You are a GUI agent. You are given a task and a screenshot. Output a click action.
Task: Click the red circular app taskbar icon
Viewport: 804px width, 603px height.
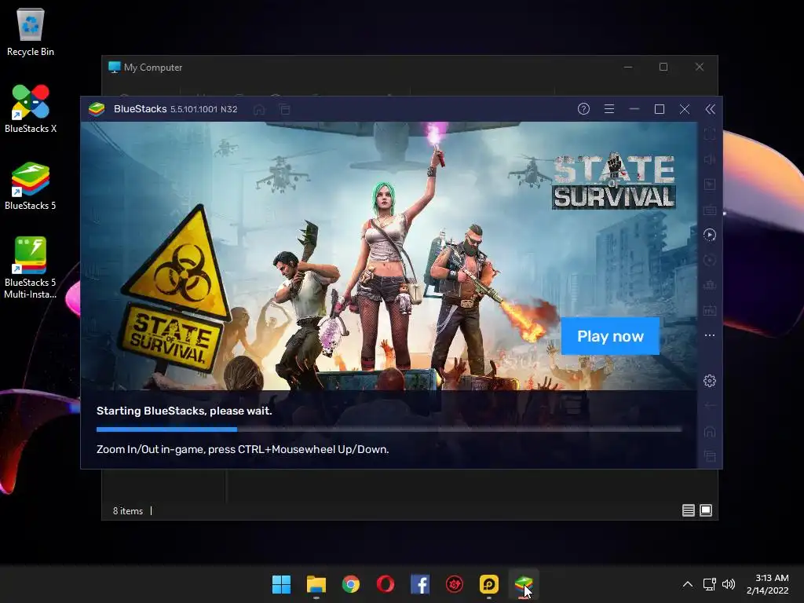455,584
